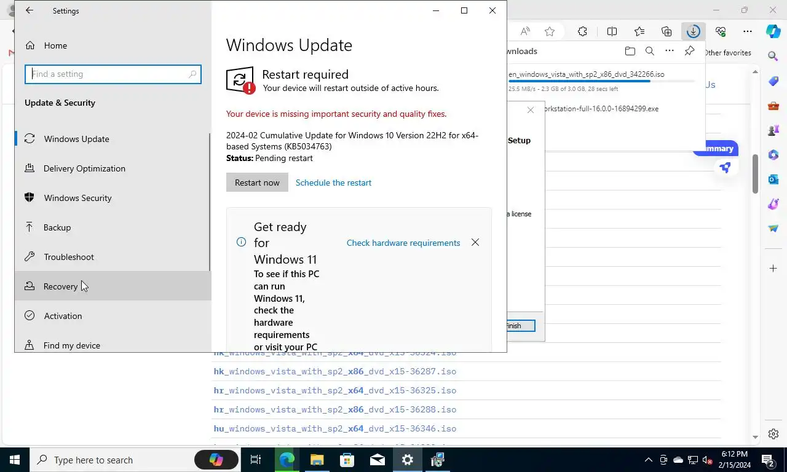
Task: Select Windows Update in the sidebar
Action: tap(113, 139)
